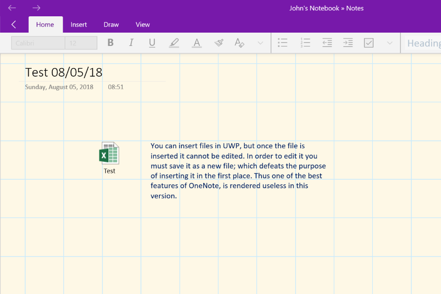
Task: Insert a bulleted list
Action: pos(283,43)
